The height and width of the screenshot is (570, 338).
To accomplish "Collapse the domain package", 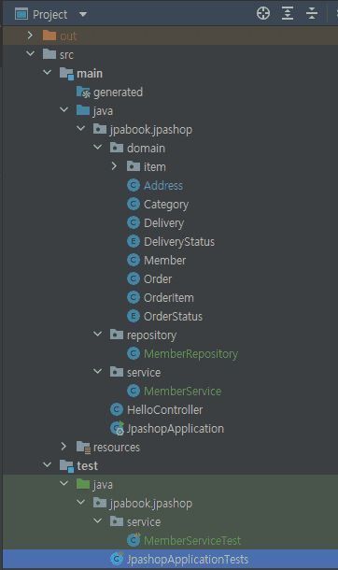I will pyautogui.click(x=98, y=148).
